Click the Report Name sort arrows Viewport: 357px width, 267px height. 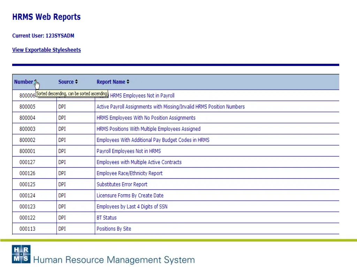[128, 82]
